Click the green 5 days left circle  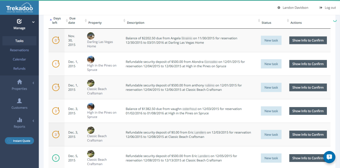56,158
